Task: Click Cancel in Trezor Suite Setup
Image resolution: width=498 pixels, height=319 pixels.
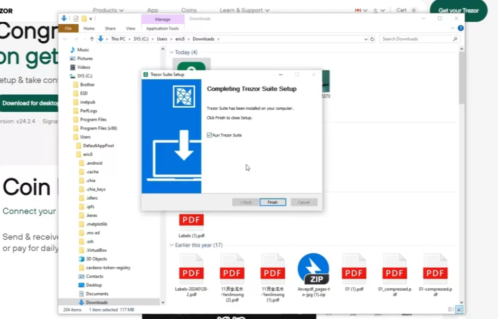Action: (304, 202)
